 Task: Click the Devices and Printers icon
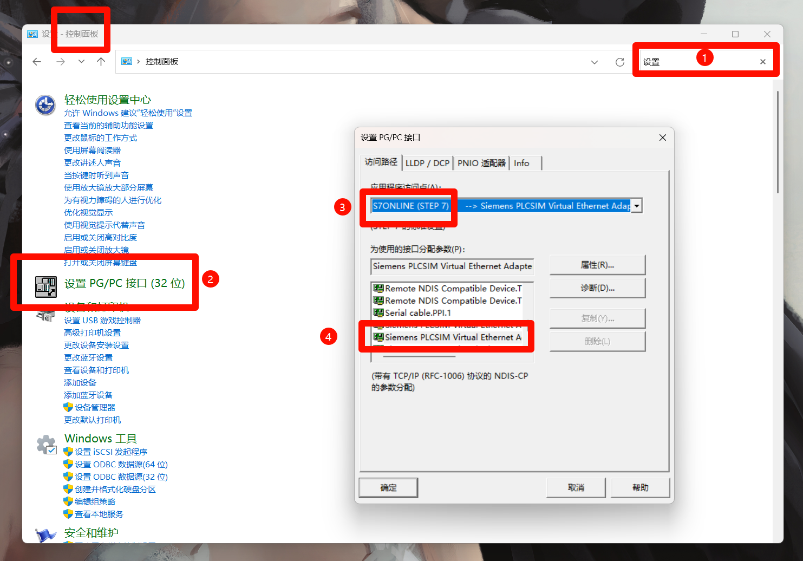click(x=45, y=316)
